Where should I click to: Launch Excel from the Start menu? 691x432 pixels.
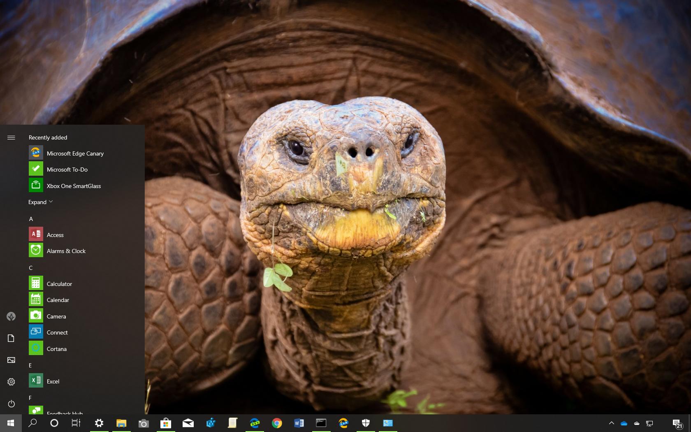coord(53,381)
